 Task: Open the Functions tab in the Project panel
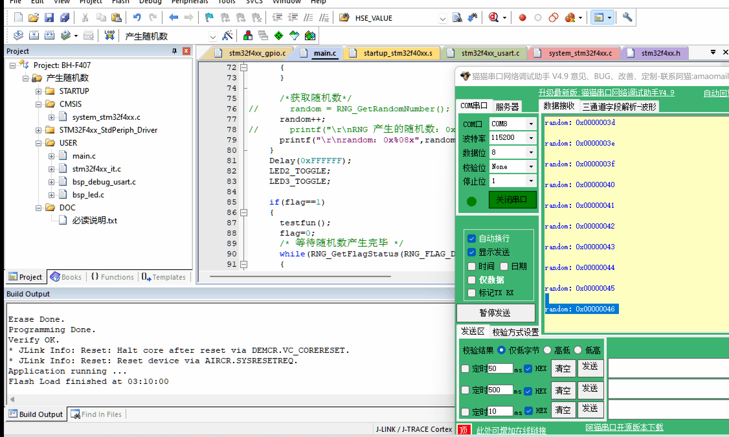point(113,277)
